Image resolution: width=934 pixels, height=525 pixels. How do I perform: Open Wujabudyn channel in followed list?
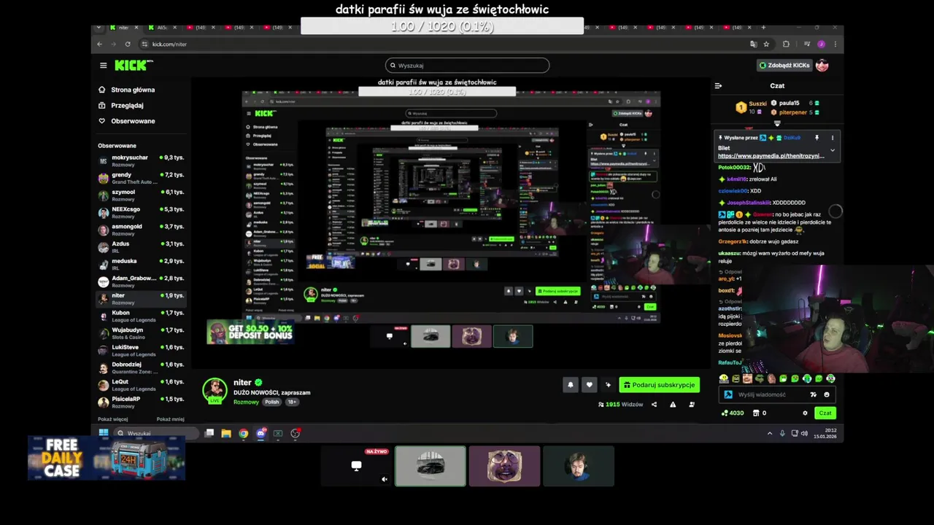142,333
